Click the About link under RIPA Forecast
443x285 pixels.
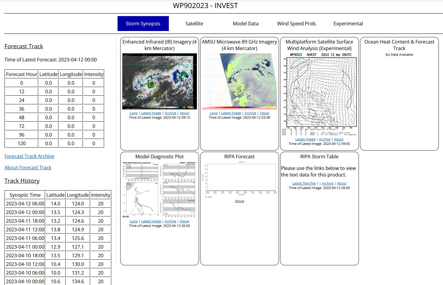click(239, 201)
